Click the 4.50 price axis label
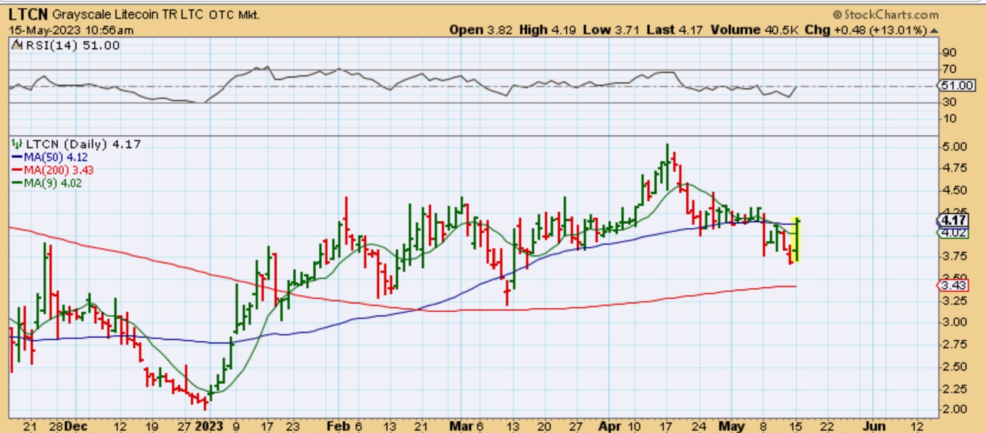This screenshot has height=433, width=986. pos(954,190)
